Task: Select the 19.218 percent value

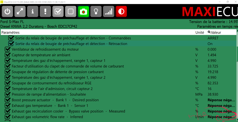Action: [x=213, y=72]
